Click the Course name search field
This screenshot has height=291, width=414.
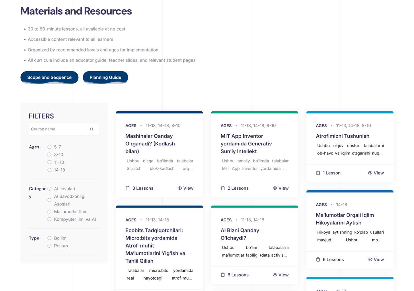(58, 129)
